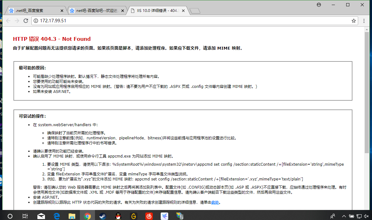The image size is (372, 220).
Task: Follow the 此处 link about tracing rules
Action: [x=215, y=202]
